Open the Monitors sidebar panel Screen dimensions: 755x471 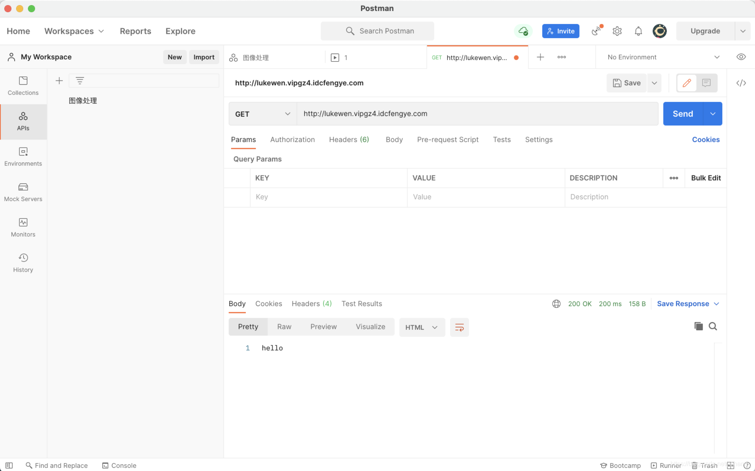pyautogui.click(x=23, y=228)
